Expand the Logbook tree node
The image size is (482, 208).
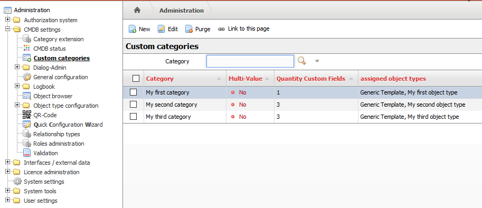click(17, 87)
